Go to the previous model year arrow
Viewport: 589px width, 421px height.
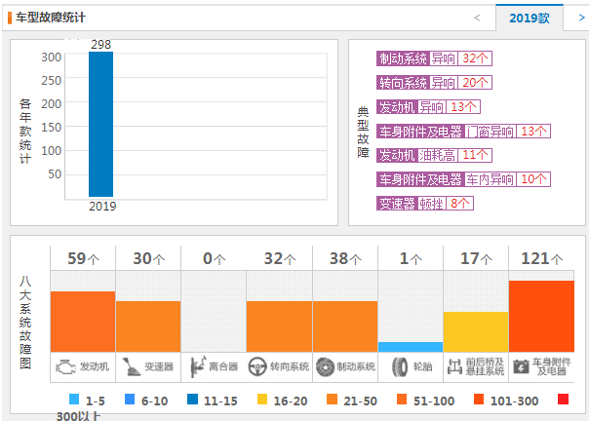pos(477,18)
